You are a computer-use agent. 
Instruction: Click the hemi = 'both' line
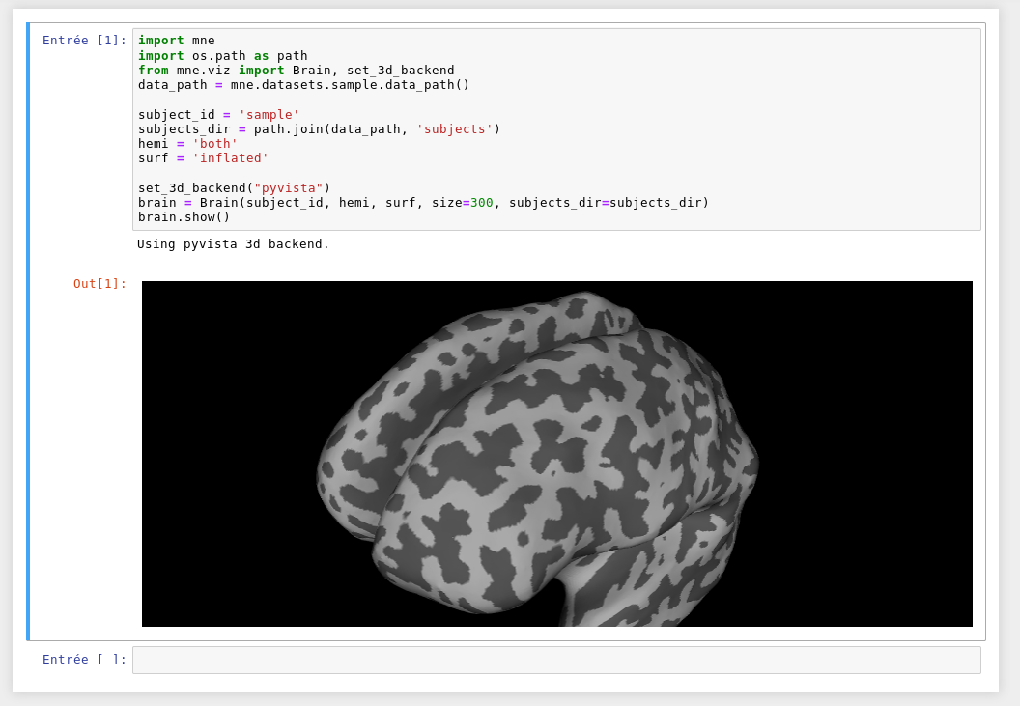(187, 144)
